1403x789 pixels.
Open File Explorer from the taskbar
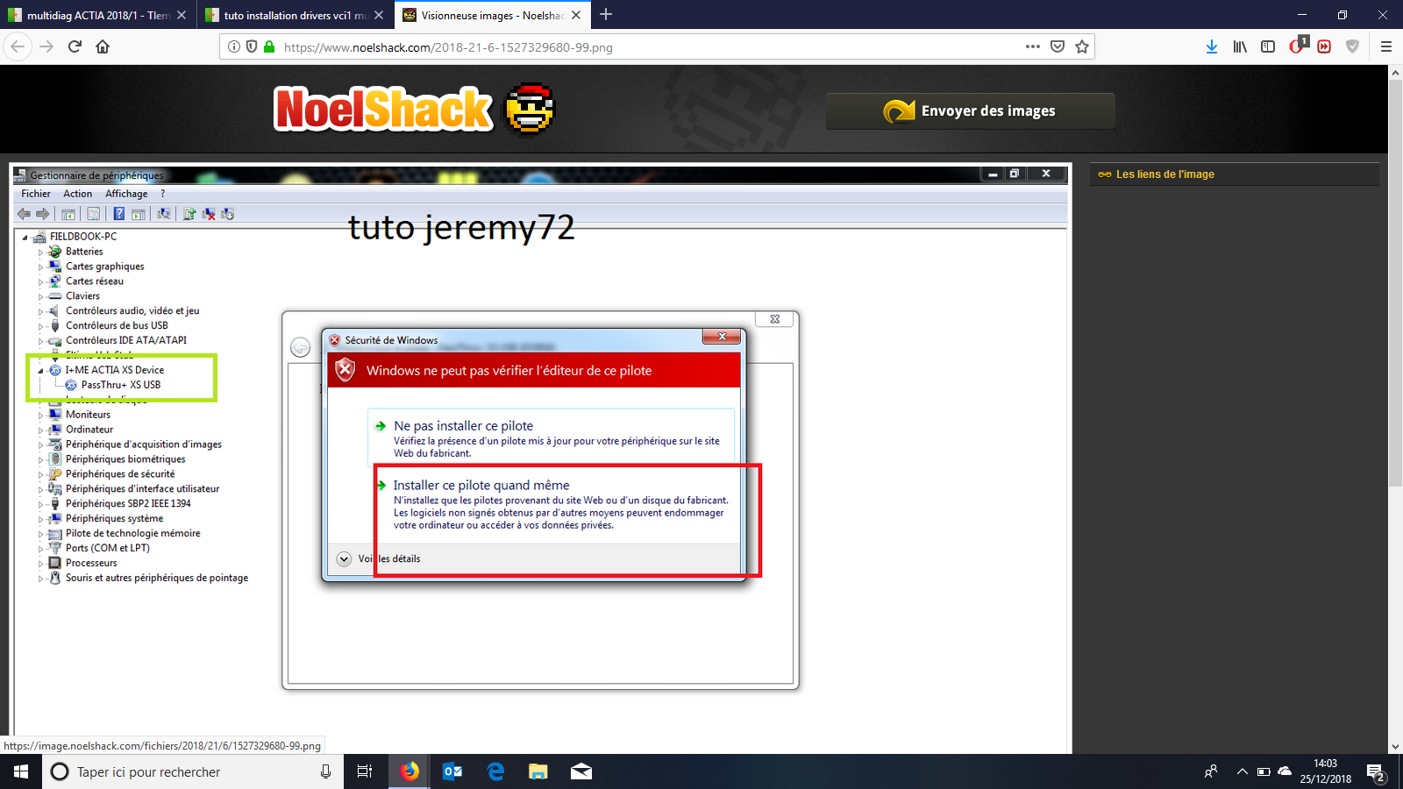(538, 771)
